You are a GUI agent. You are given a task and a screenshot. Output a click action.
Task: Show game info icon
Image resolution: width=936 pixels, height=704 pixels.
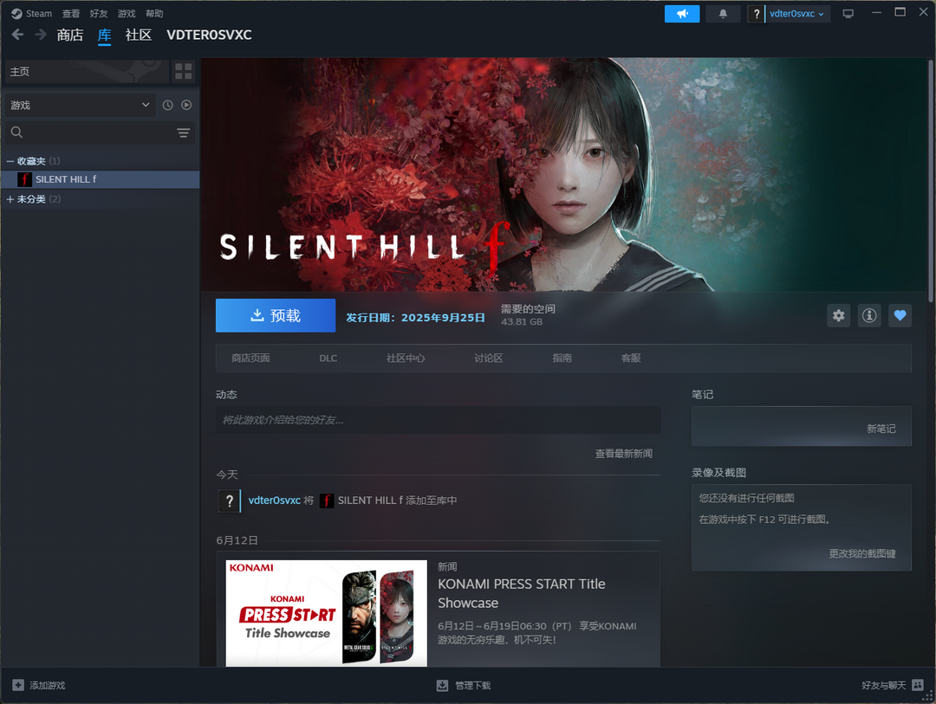[869, 316]
